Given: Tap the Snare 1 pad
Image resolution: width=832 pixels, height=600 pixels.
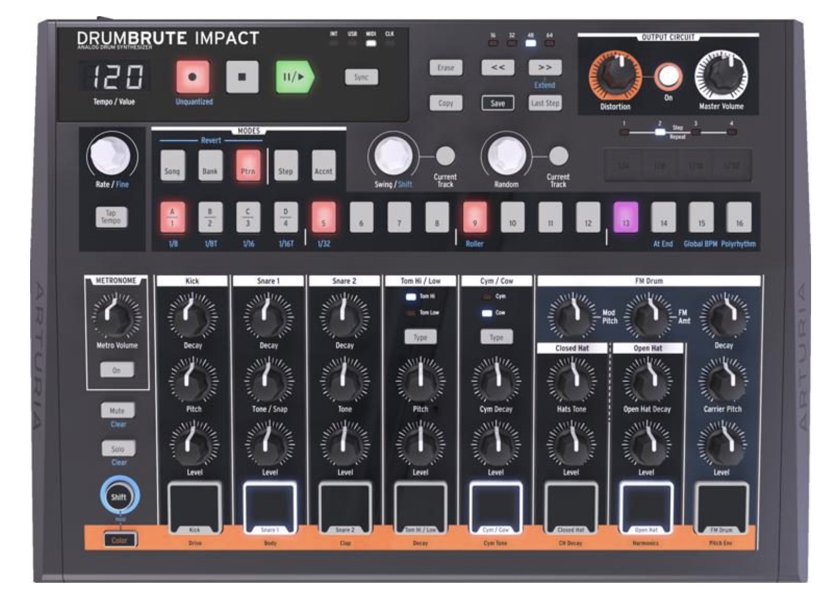Looking at the screenshot, I should point(270,508).
